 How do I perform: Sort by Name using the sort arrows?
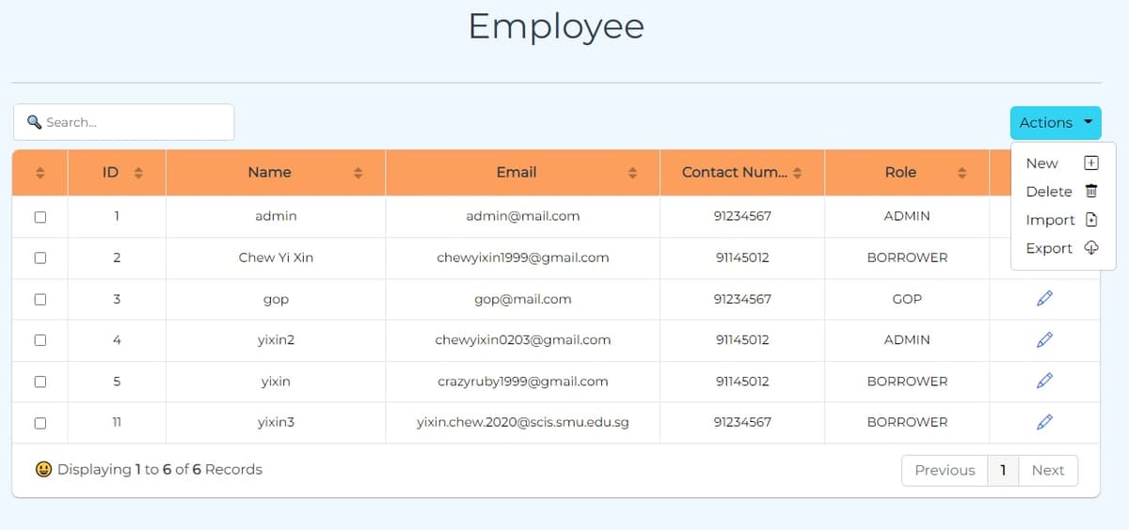click(358, 173)
